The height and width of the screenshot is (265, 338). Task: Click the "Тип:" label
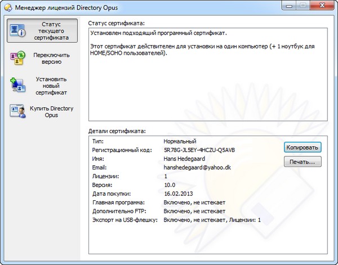point(98,141)
